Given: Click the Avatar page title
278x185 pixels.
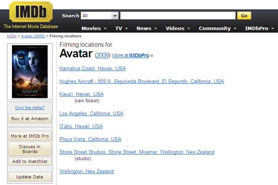Looking at the screenshot, I should point(76,54).
